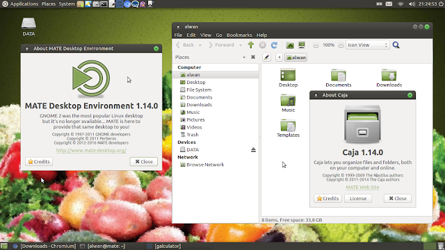Screen dimensions: 445x250
Task: Expand the Forward history dropdown arrow
Action: [241, 45]
